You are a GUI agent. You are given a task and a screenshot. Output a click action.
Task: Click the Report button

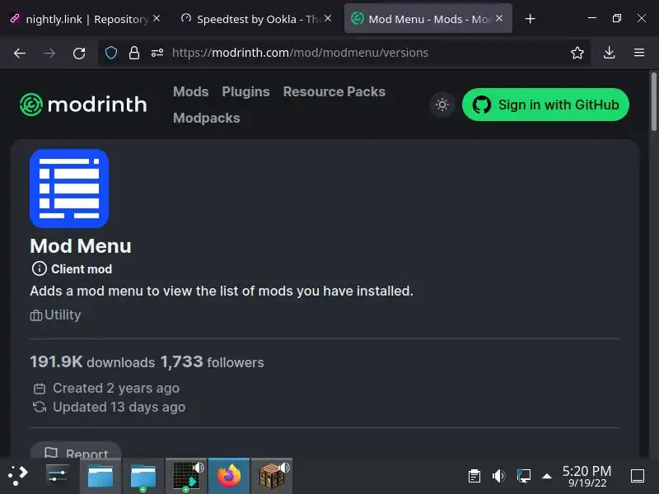click(76, 450)
